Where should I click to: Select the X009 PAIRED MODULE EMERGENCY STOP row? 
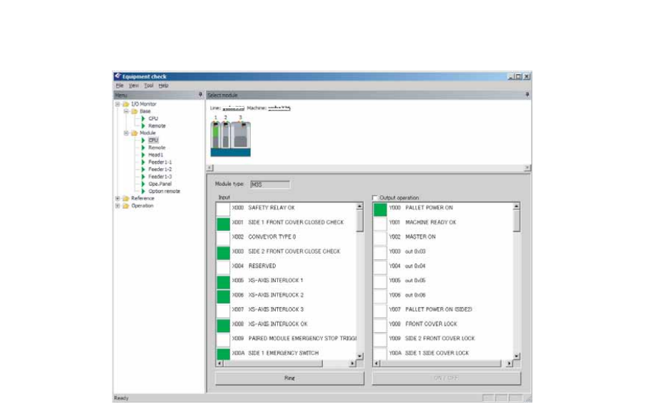pos(286,338)
